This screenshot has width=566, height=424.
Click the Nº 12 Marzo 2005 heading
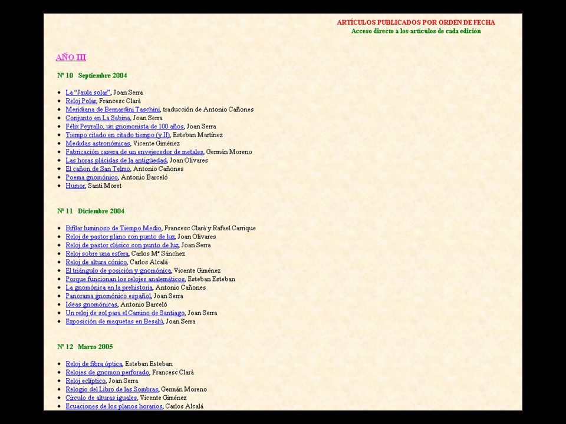(x=85, y=346)
